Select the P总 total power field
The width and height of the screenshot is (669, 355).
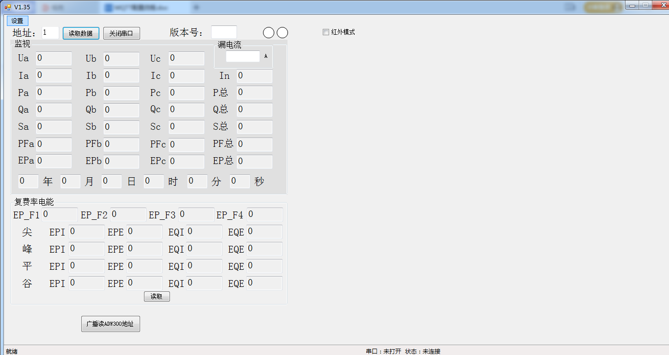tap(254, 93)
